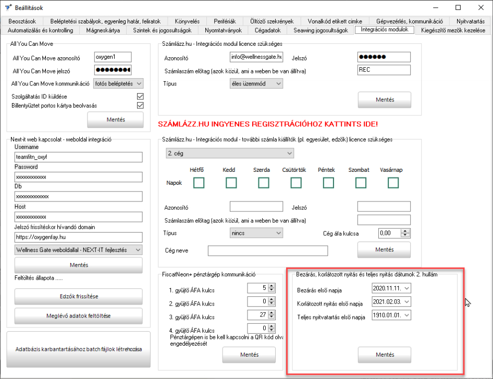This screenshot has height=379, width=493.
Task: Check the Péntek day checkbox
Action: point(328,183)
